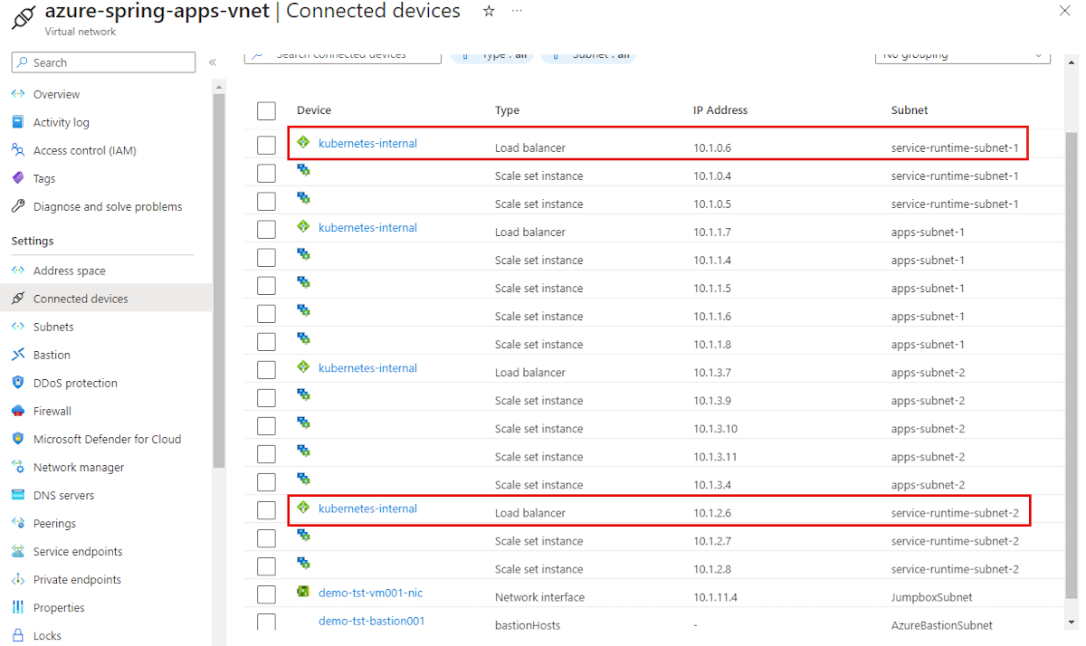Click the Microsoft Defender for Cloud shield icon
This screenshot has width=1086, height=646.
(18, 439)
